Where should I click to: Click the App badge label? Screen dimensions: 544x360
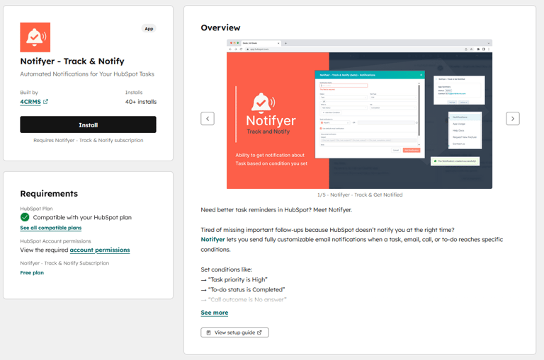[x=149, y=29]
